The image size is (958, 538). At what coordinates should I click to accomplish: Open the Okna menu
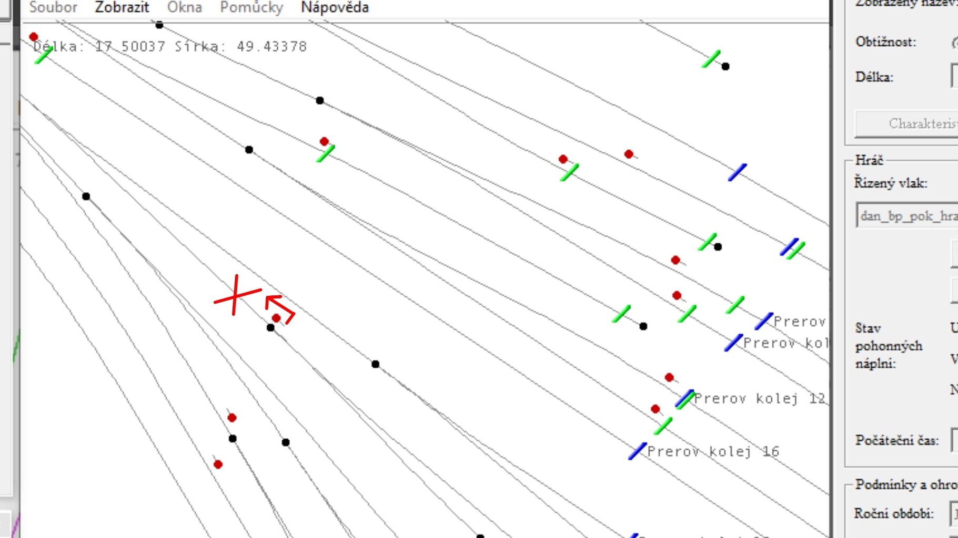coord(184,7)
